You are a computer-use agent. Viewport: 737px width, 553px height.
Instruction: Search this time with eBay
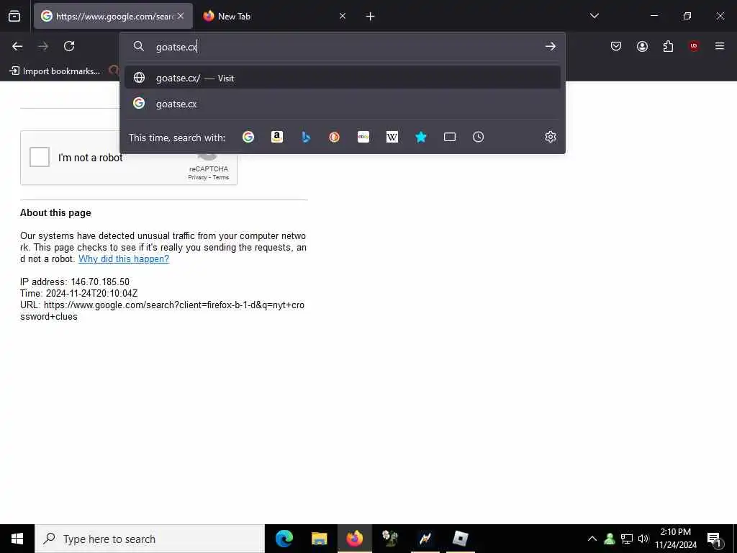click(x=363, y=137)
